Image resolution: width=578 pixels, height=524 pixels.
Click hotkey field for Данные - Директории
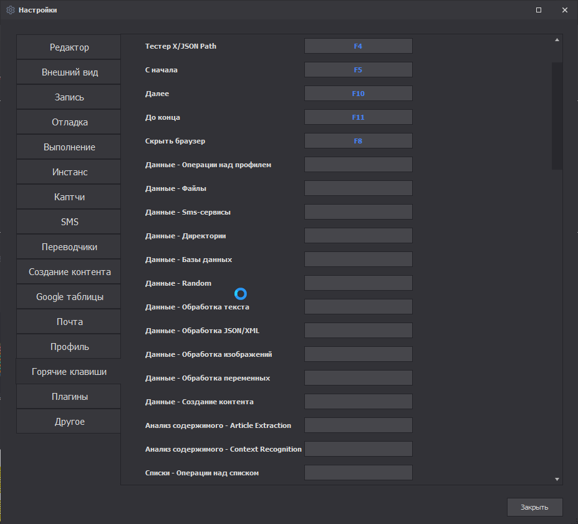[x=359, y=236]
